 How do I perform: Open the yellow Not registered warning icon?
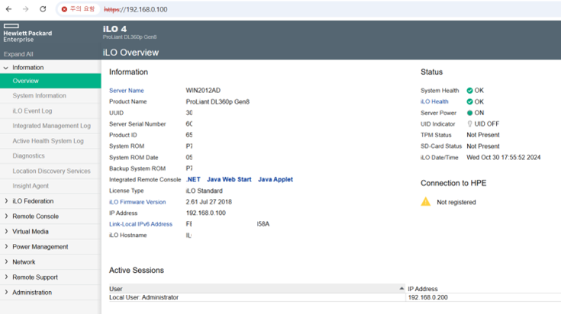(426, 202)
